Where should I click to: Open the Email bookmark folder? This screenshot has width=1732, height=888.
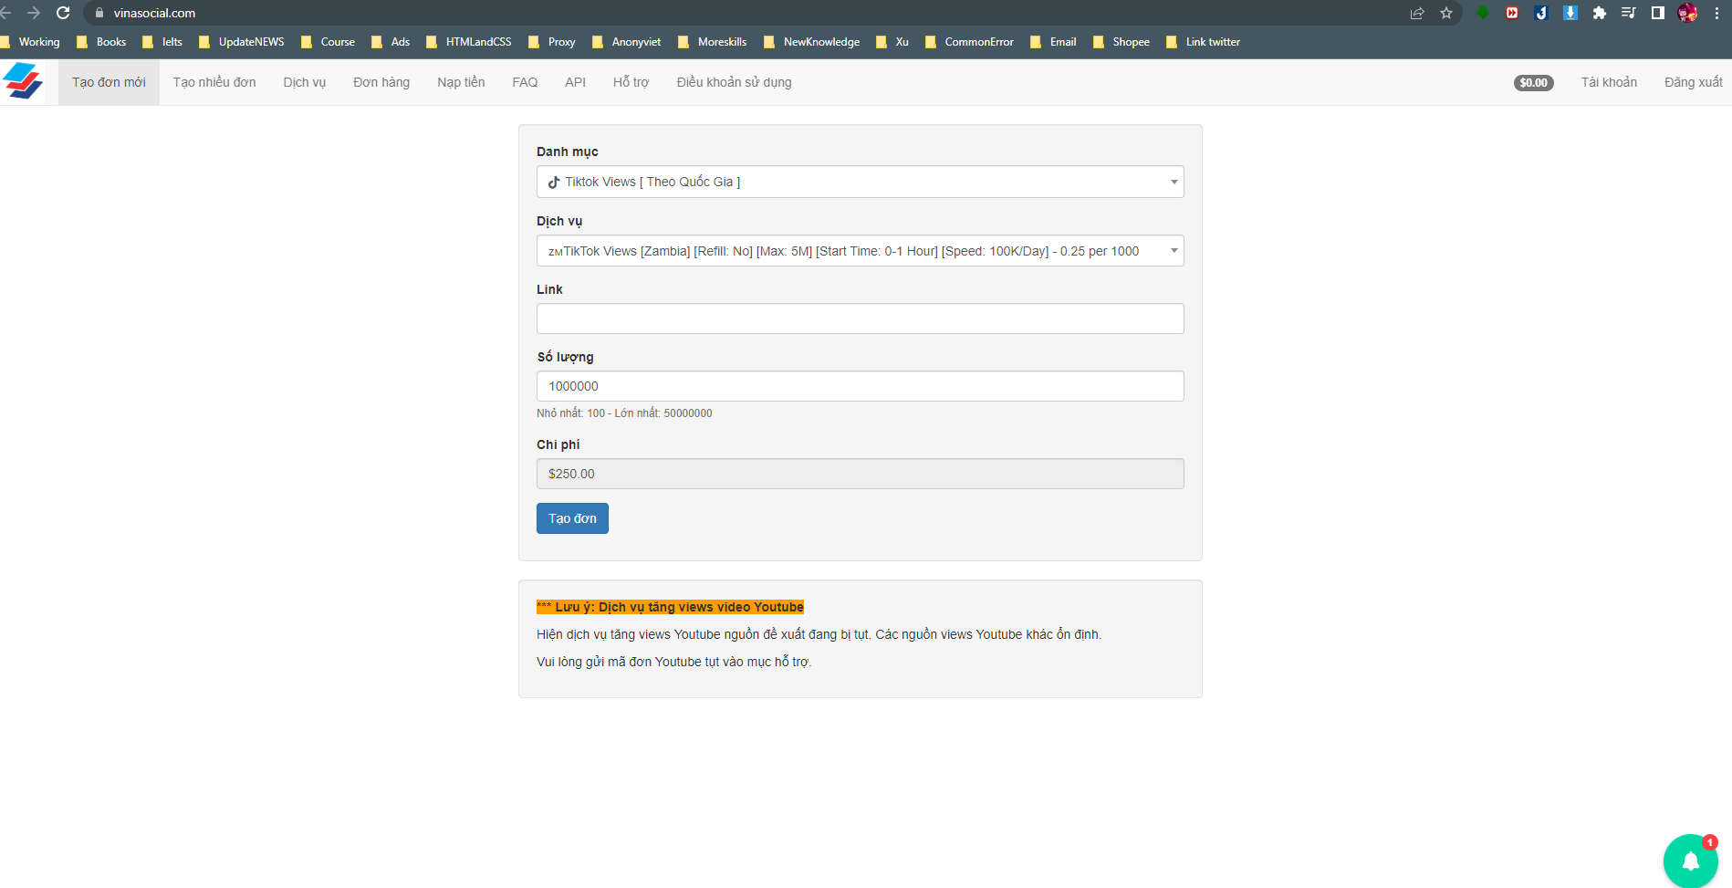pyautogui.click(x=1054, y=42)
